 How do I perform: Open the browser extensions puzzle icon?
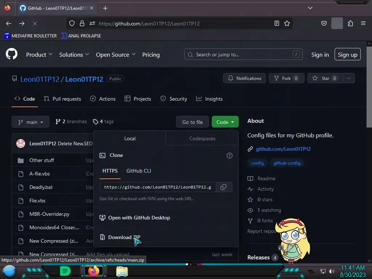350,23
